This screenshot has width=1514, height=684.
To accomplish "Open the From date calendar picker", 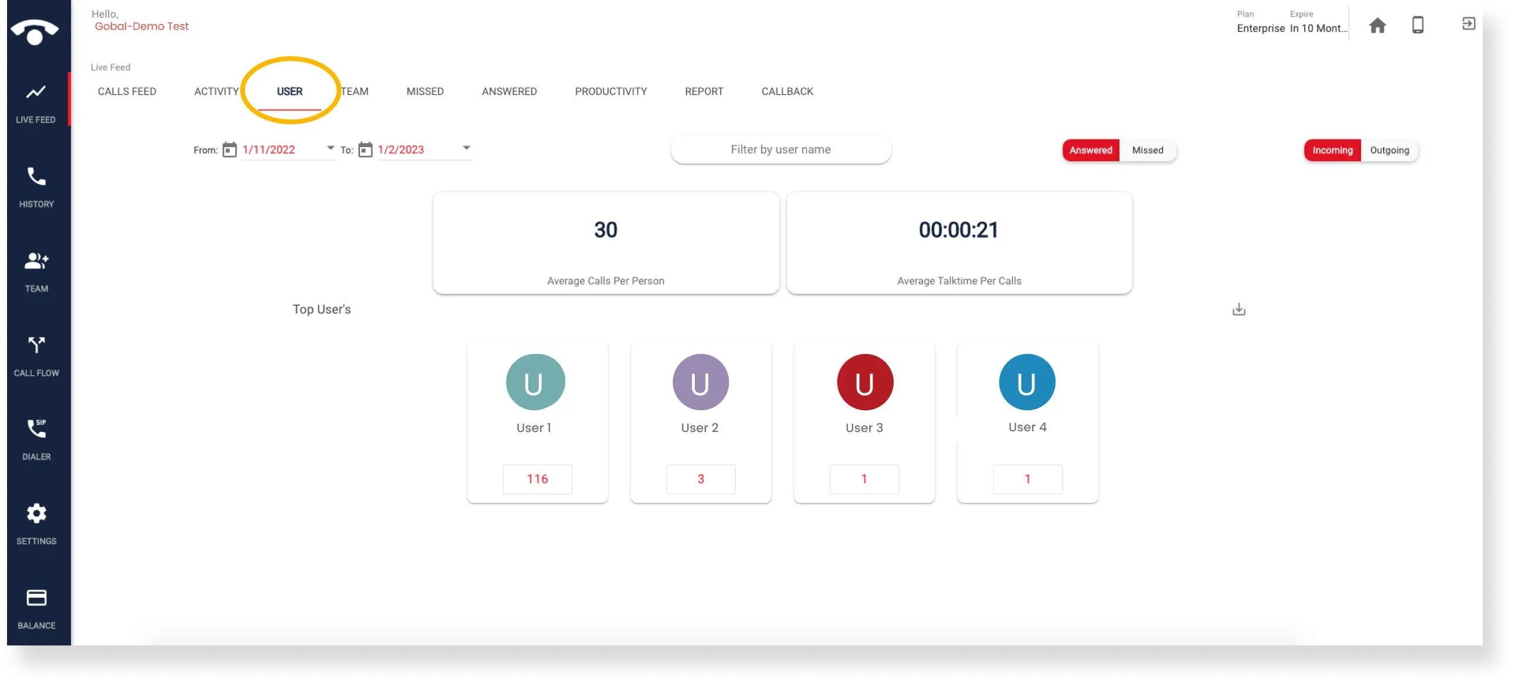I will click(230, 149).
